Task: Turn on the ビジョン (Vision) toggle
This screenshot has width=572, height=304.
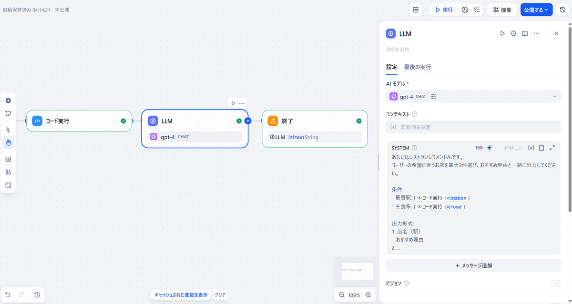Action: tap(555, 283)
